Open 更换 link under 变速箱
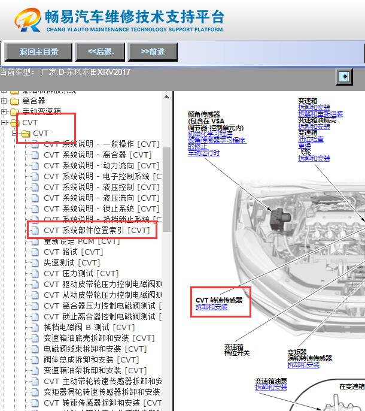 (x=305, y=146)
